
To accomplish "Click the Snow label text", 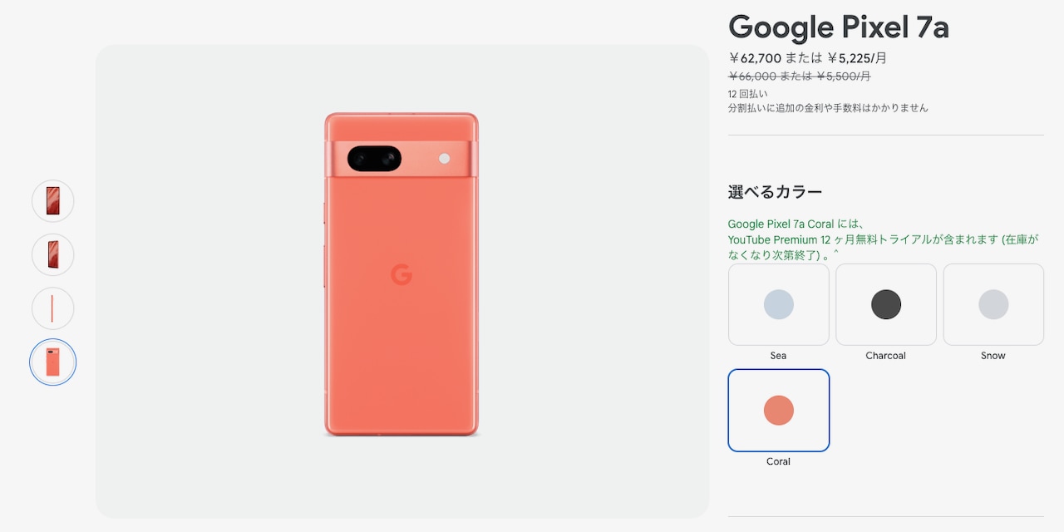I will click(x=993, y=356).
